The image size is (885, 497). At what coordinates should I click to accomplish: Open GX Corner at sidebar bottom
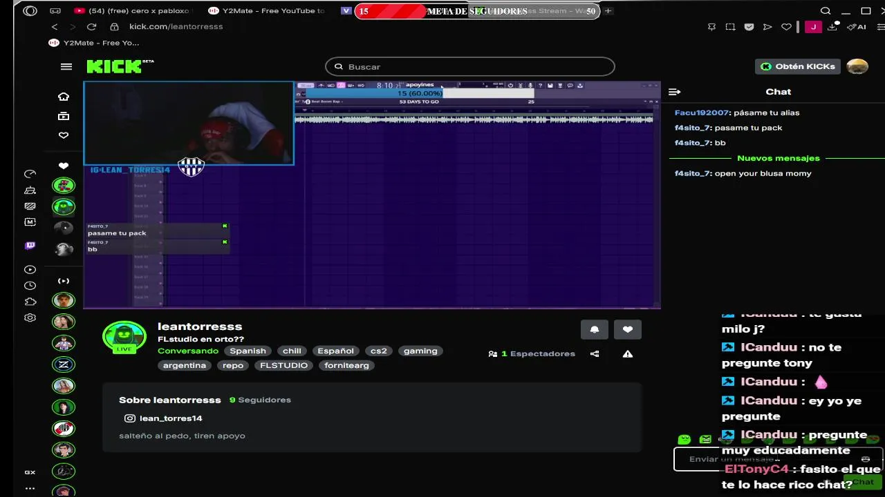tap(30, 472)
